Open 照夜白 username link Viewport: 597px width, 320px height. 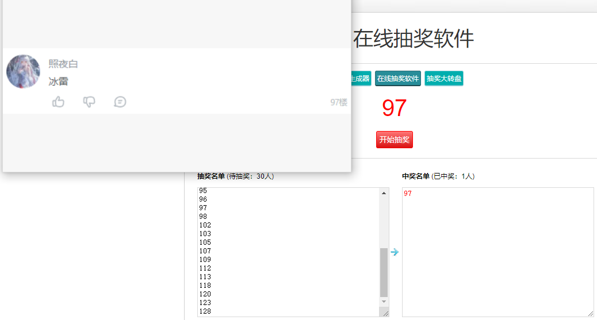coord(63,64)
